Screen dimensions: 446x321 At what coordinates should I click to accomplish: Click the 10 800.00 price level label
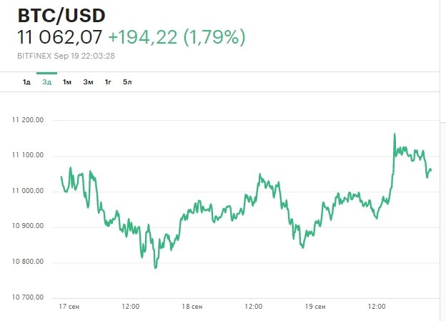(28, 262)
